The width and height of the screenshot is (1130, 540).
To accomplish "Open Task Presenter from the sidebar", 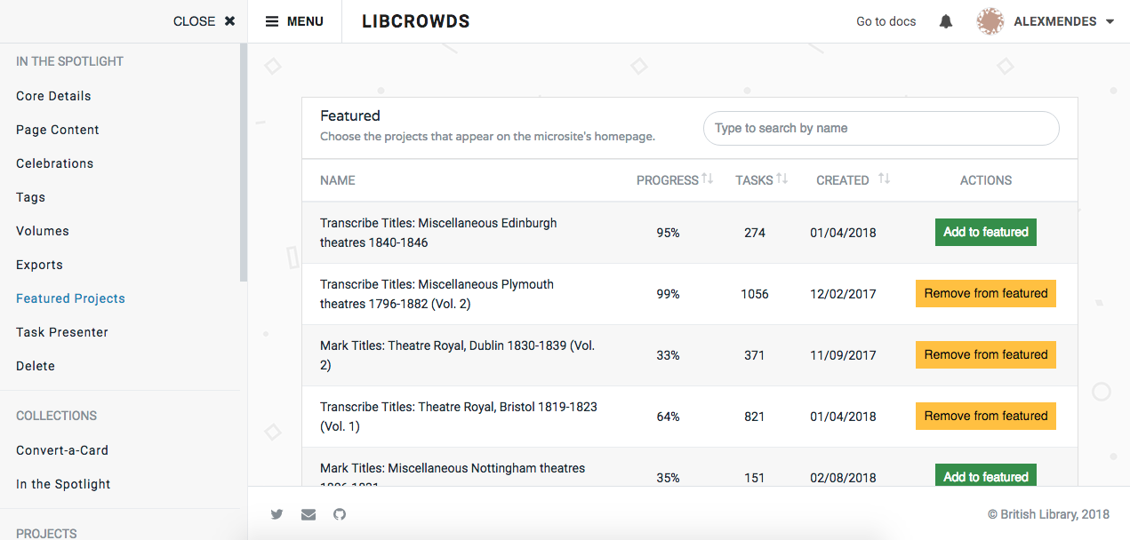I will pos(61,331).
